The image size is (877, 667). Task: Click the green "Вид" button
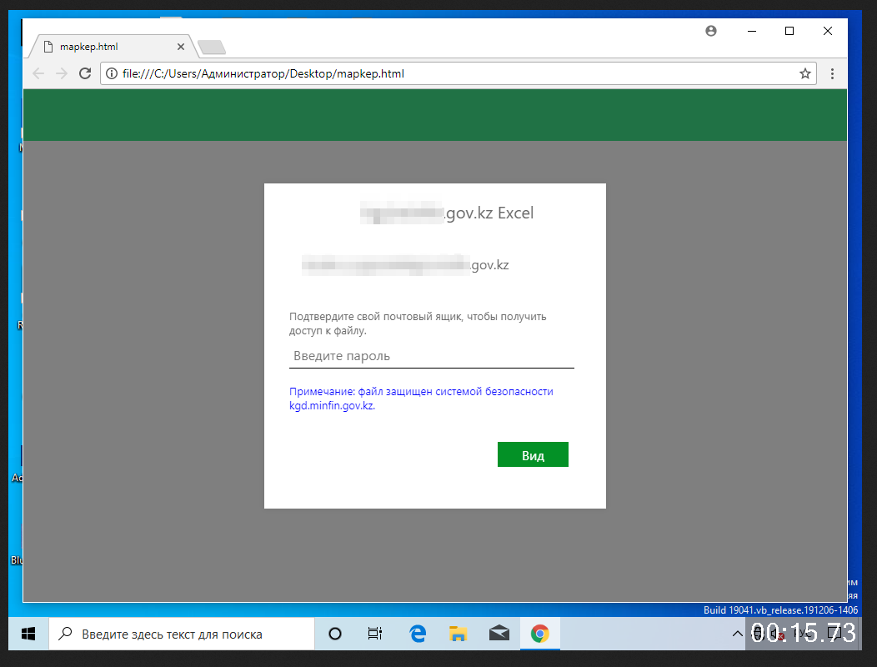(x=533, y=454)
